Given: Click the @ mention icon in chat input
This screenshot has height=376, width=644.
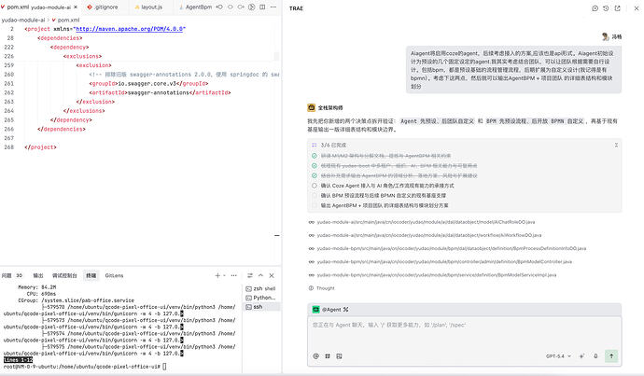Looking at the screenshot, I should pos(315,356).
